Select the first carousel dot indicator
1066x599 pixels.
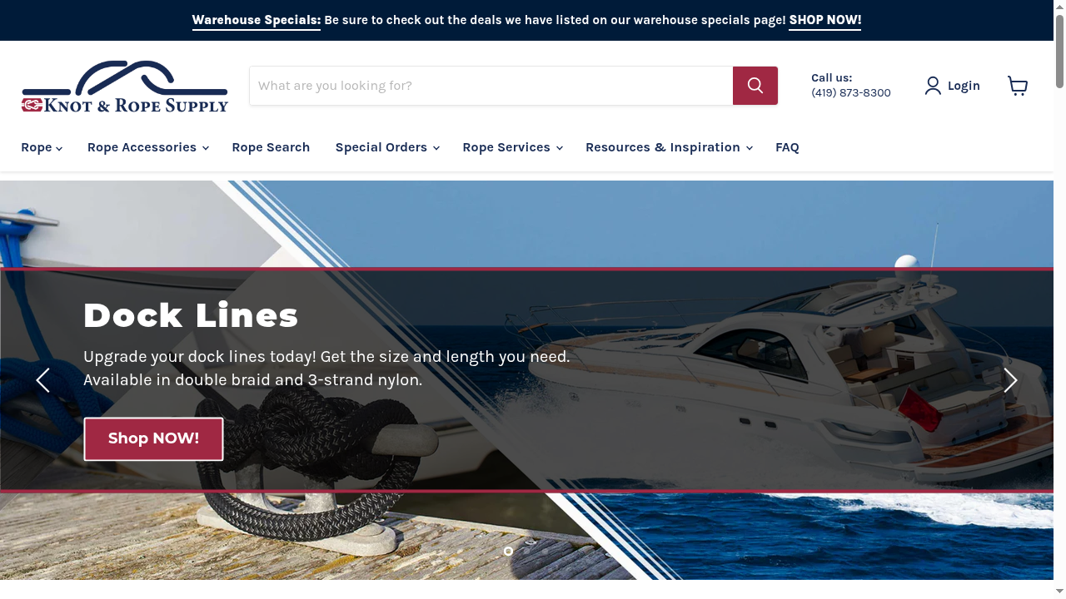[508, 551]
